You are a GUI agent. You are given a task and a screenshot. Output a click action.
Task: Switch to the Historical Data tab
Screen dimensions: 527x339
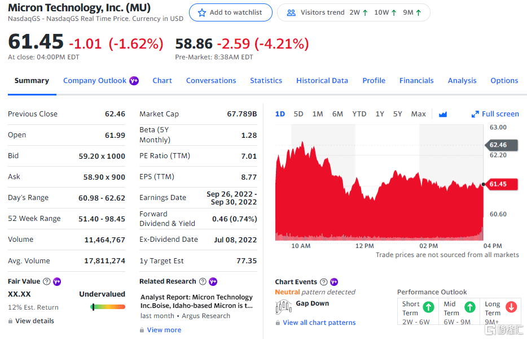pos(322,81)
